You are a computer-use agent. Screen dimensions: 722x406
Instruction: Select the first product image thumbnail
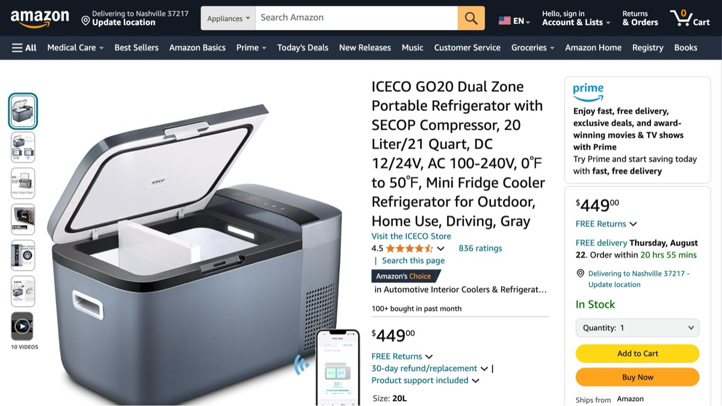click(23, 111)
